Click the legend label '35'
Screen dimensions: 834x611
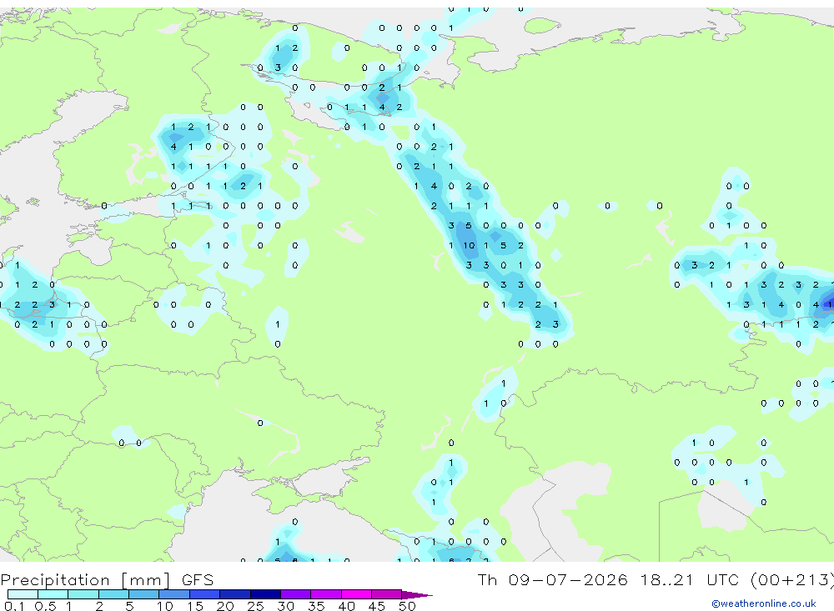(316, 606)
